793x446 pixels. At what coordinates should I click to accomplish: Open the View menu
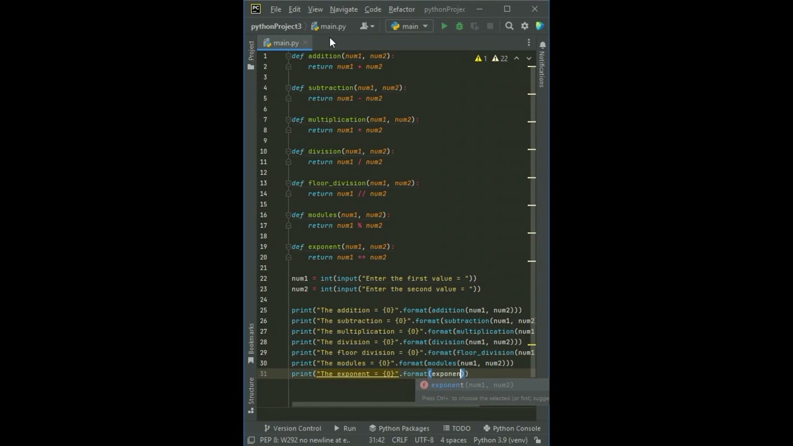(315, 9)
